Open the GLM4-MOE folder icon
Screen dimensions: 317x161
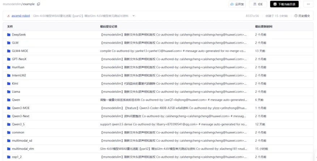[x=9, y=51]
